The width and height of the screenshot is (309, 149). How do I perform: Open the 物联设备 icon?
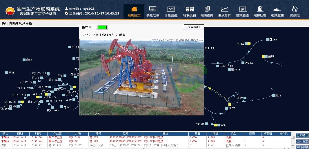pyautogui.click(x=189, y=9)
